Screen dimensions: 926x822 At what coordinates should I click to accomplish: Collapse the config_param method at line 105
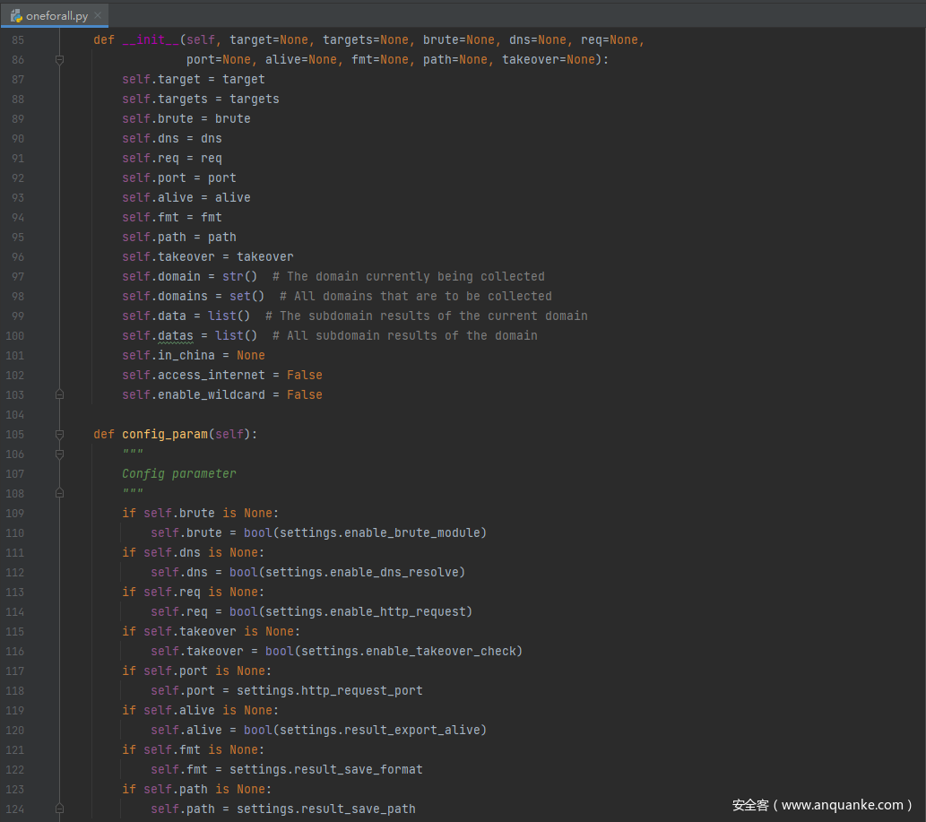59,434
